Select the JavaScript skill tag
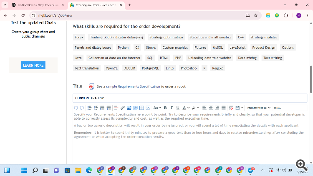The width and height of the screenshot is (313, 176). point(237,48)
